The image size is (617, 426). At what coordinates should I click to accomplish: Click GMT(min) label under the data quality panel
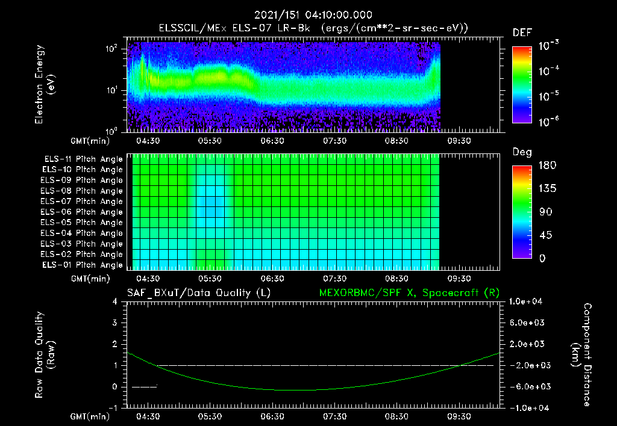click(90, 416)
